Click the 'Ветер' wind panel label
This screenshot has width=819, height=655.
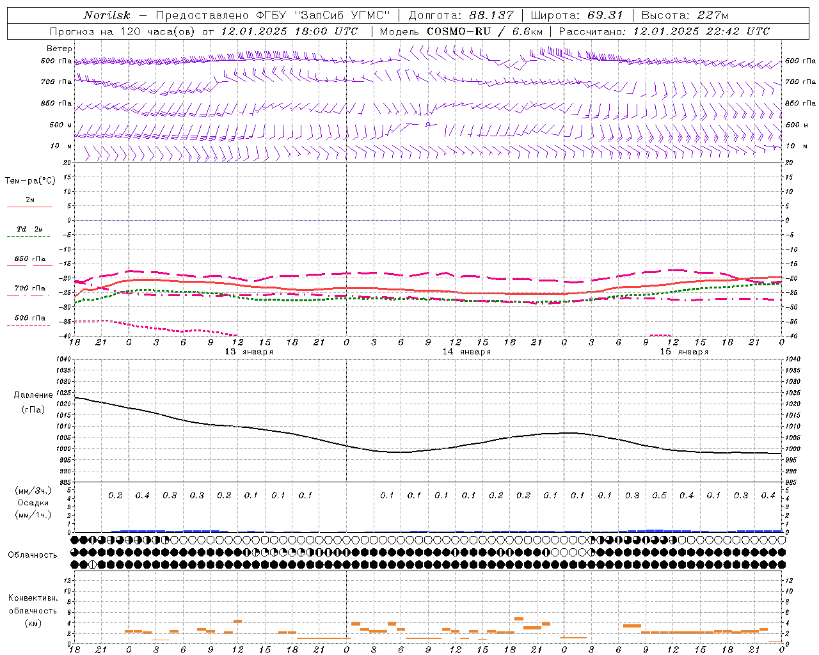[x=59, y=49]
